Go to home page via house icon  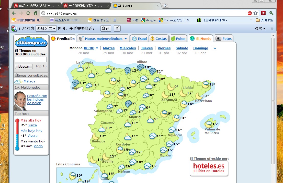(36, 13)
